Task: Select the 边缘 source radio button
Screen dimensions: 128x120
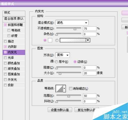Action: [75, 62]
